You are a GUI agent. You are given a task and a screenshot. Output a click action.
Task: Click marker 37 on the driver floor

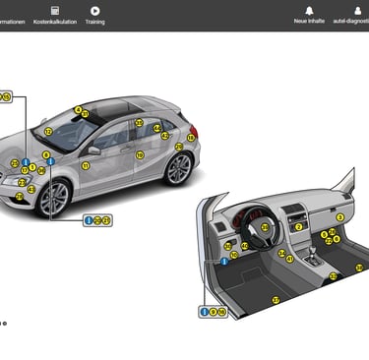point(276,300)
